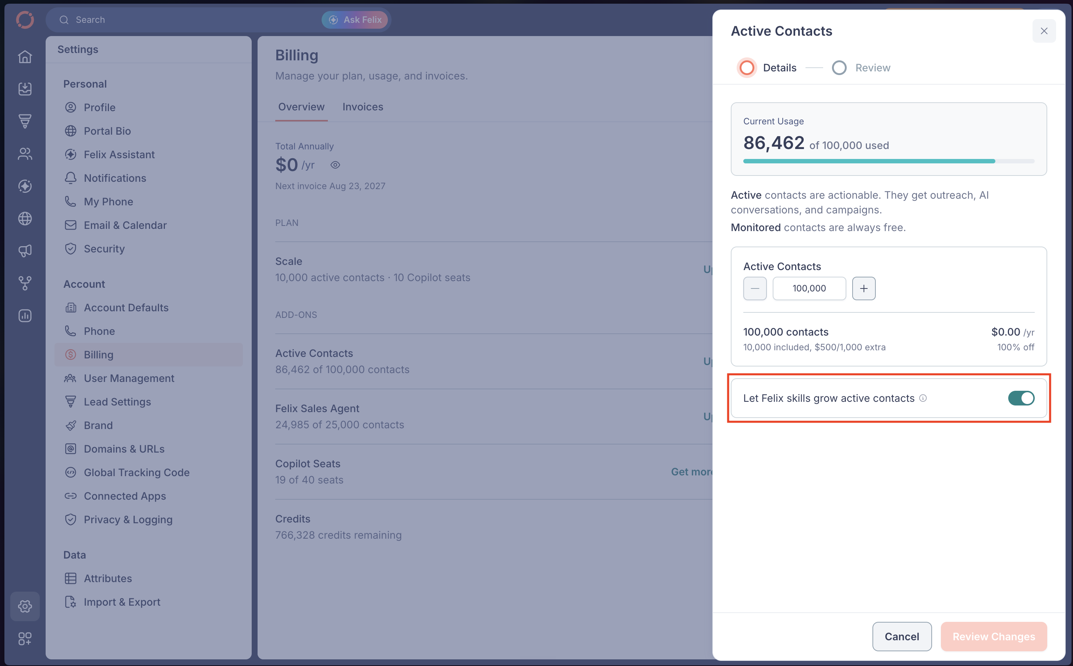
Task: Click the Active Contacts quantity field
Action: pyautogui.click(x=809, y=288)
